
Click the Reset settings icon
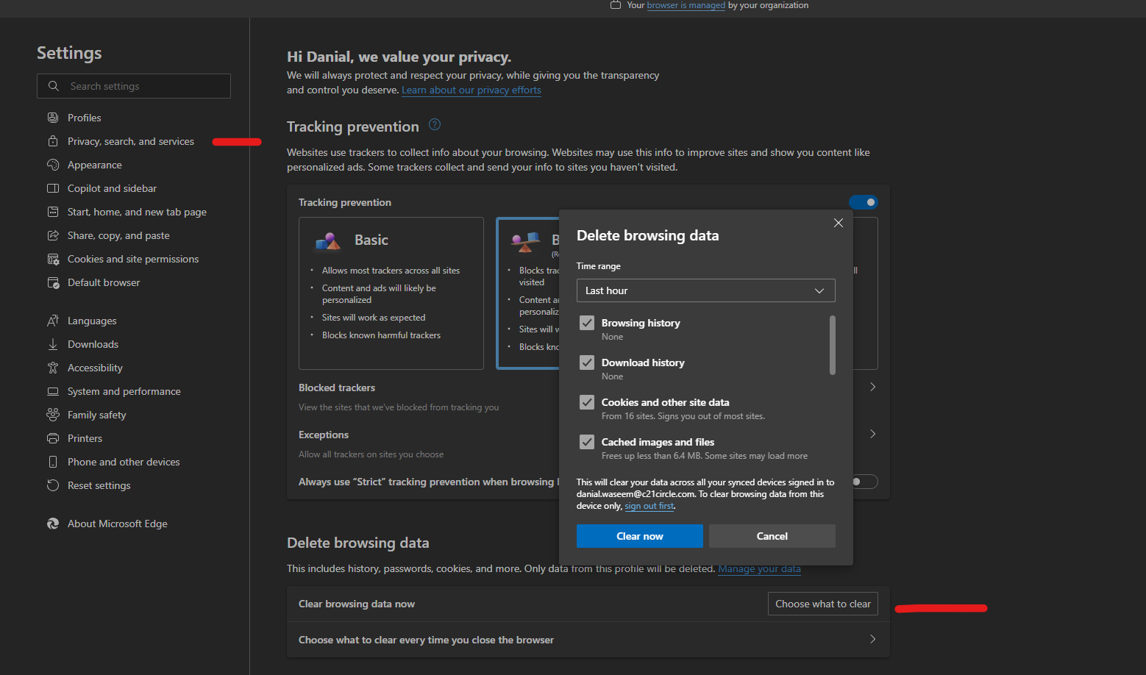[53, 485]
